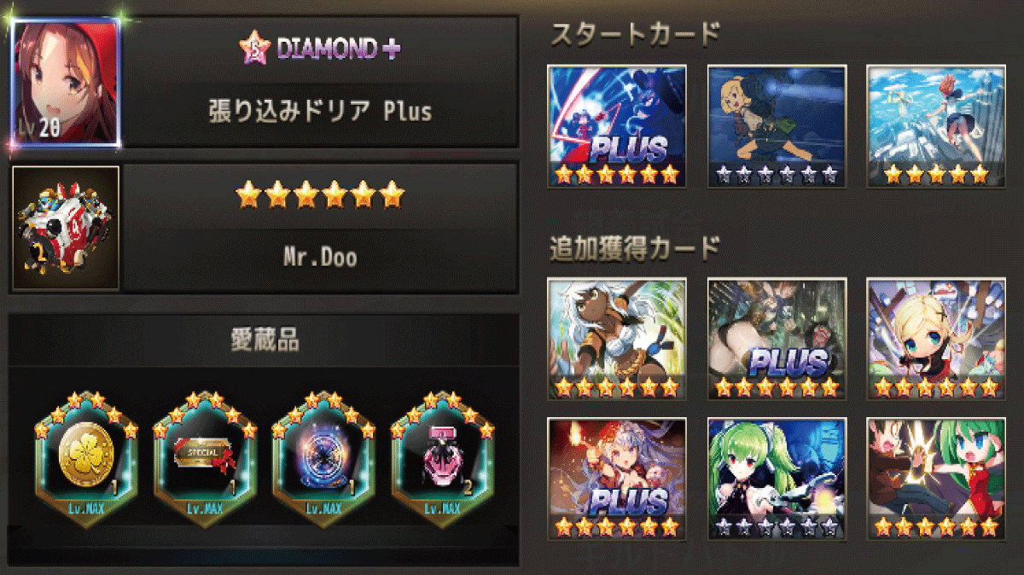
Task: Open the dark alley PLUS card
Action: pyautogui.click(x=777, y=339)
